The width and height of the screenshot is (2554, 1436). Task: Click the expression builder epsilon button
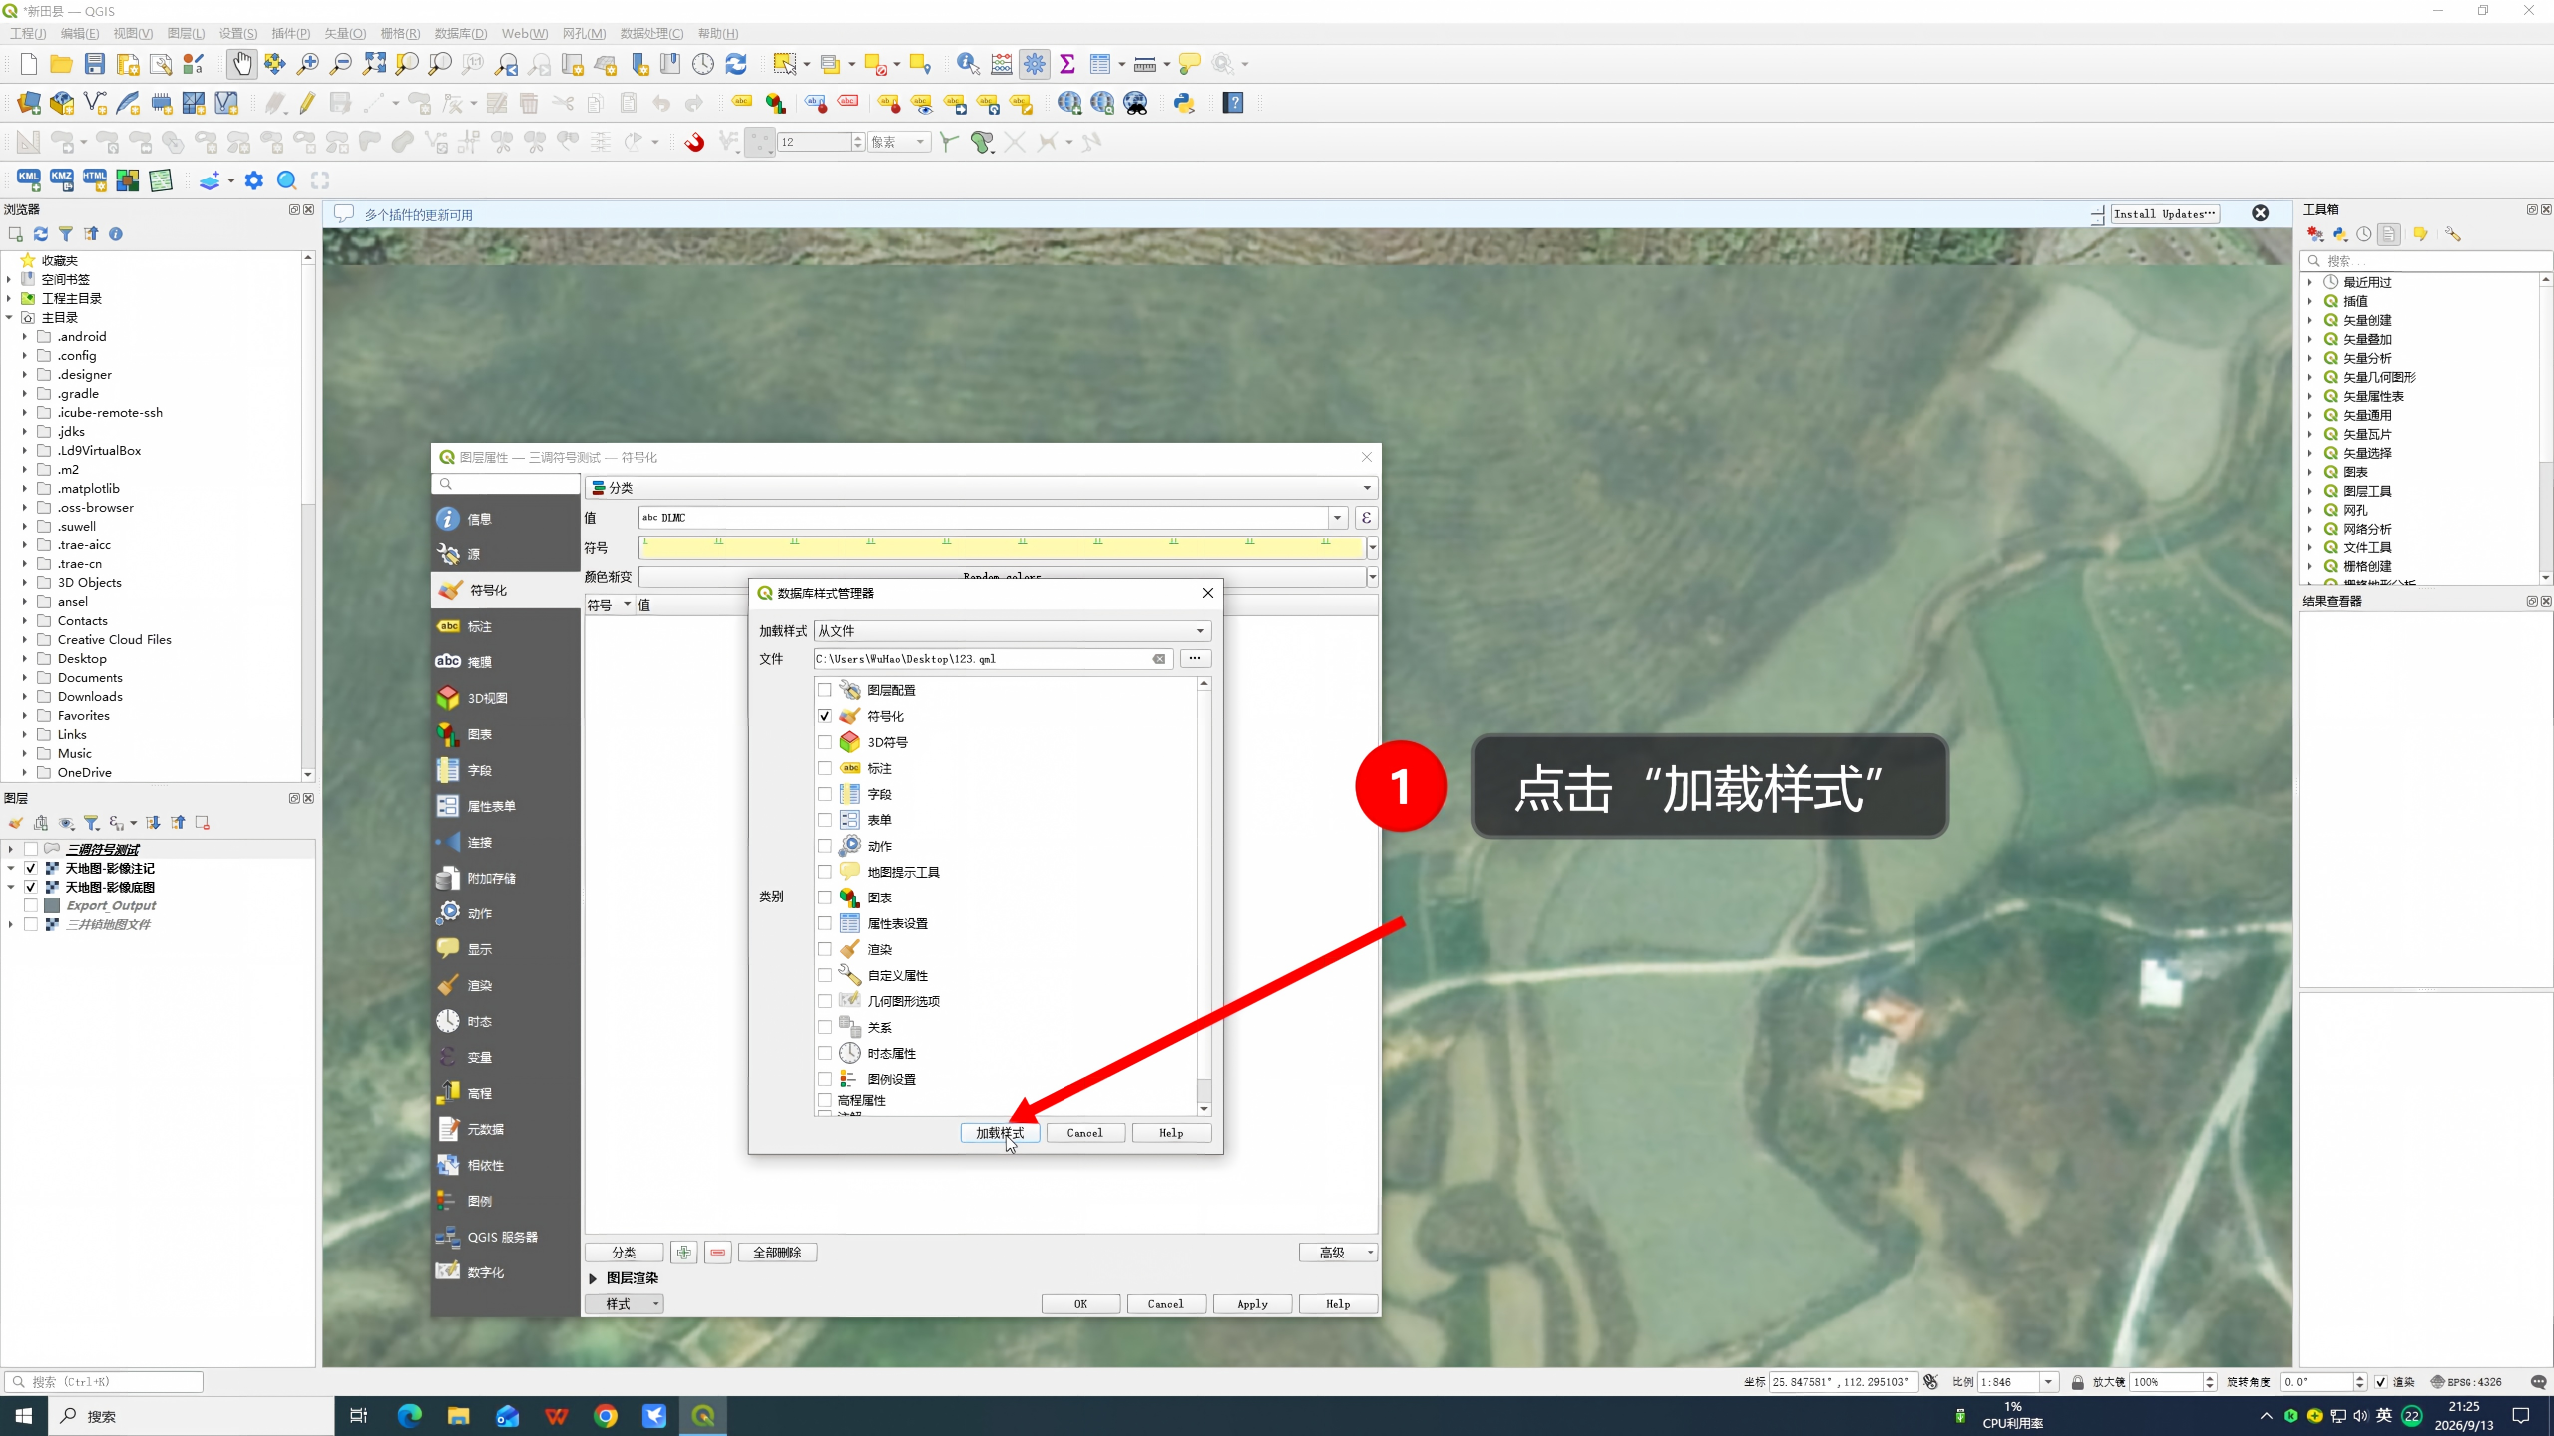click(x=1366, y=518)
